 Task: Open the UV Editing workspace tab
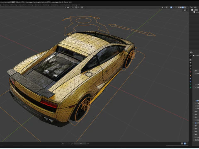pyautogui.click(x=14, y=5)
